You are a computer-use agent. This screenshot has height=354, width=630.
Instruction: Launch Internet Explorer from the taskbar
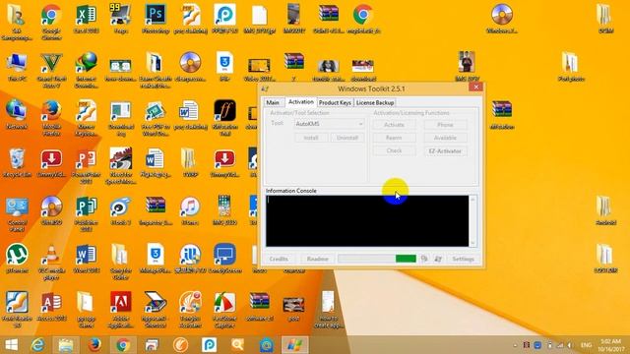pos(38,345)
